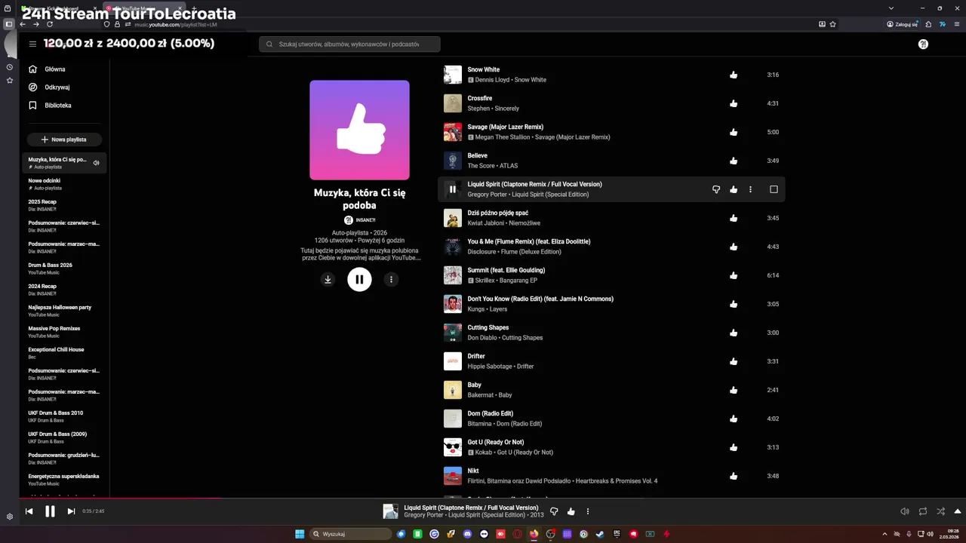Click the Drifter album thumbnail
The height and width of the screenshot is (543, 966).
pos(453,361)
